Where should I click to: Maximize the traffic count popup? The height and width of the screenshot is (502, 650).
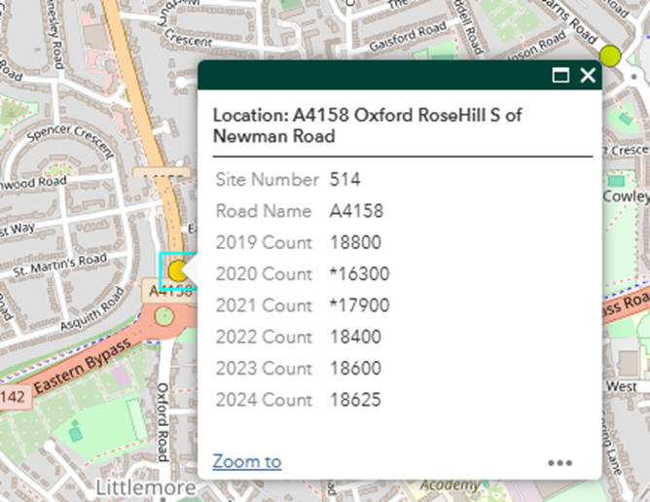pos(560,76)
